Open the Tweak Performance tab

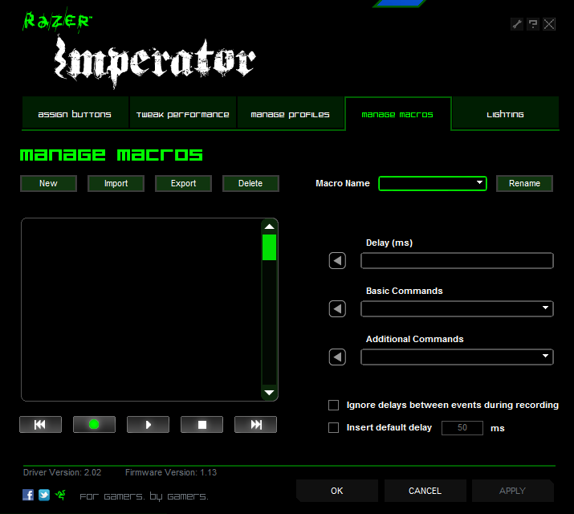pos(183,114)
